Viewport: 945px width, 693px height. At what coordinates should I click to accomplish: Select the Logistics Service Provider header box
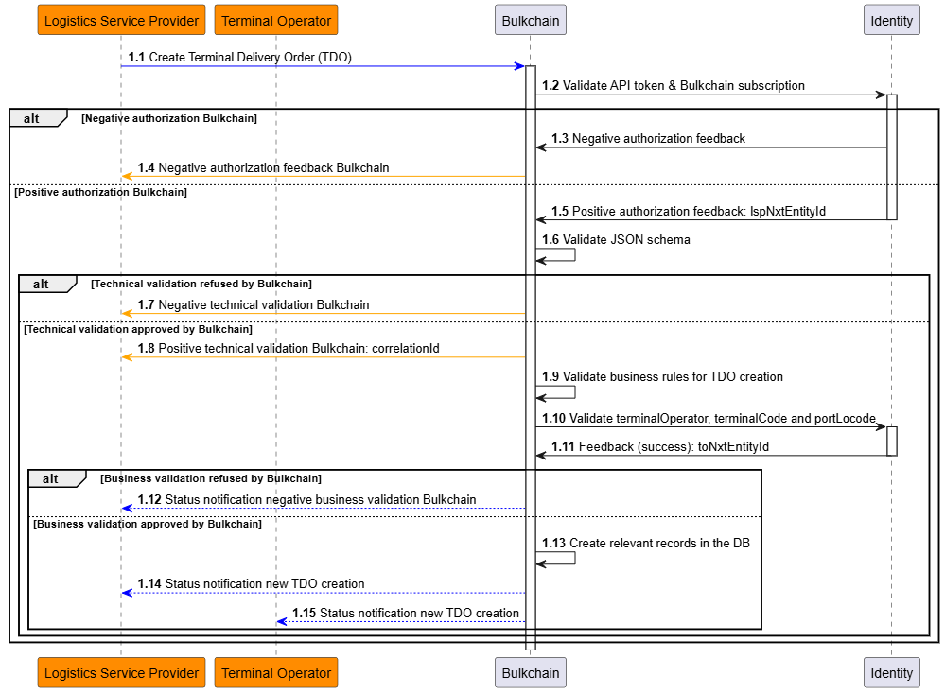coord(120,19)
